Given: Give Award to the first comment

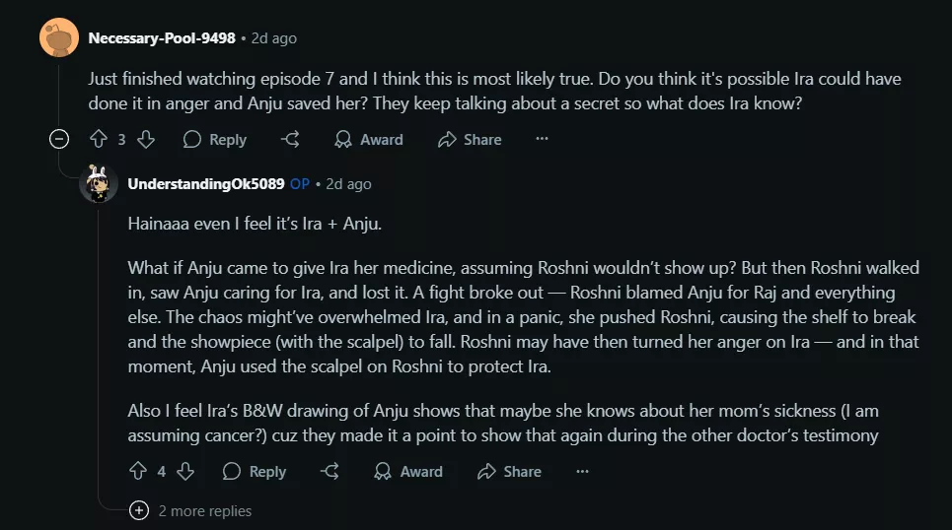Looking at the screenshot, I should (x=369, y=140).
